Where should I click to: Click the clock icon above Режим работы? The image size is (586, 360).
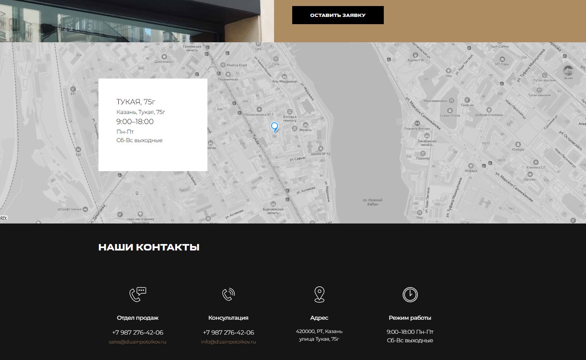(410, 294)
